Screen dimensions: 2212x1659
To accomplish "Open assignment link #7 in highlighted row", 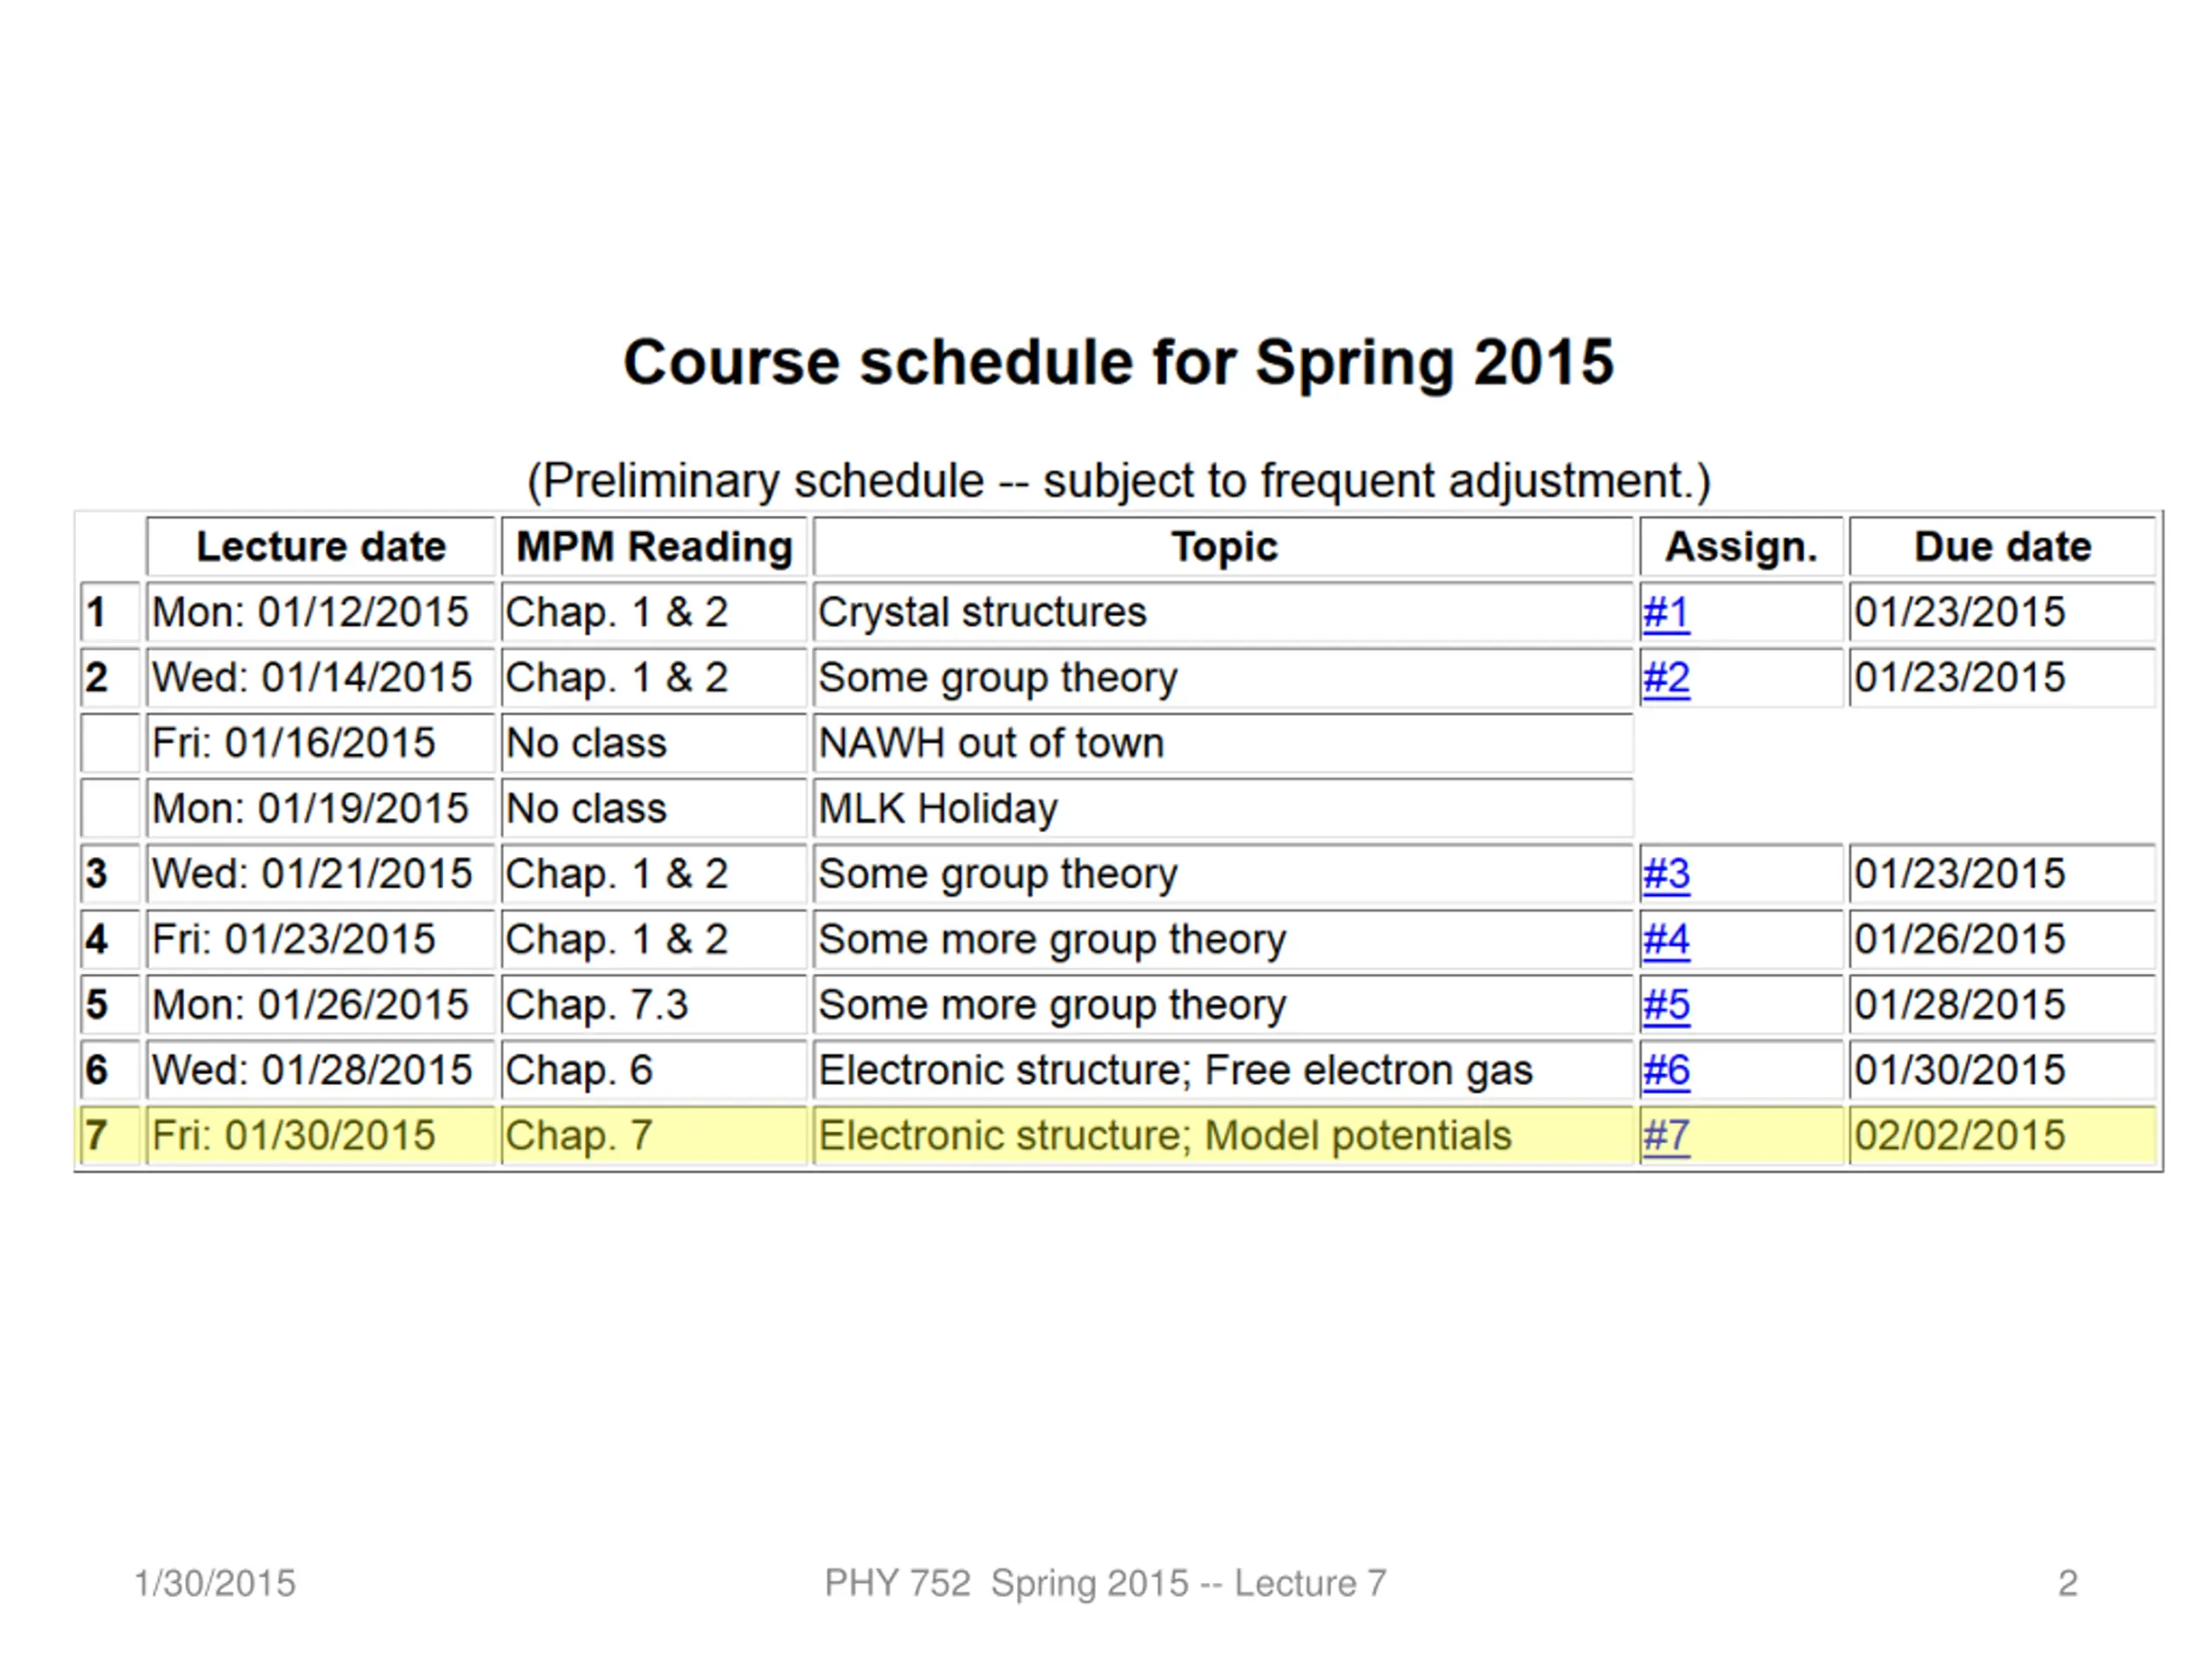I will [x=1665, y=1136].
